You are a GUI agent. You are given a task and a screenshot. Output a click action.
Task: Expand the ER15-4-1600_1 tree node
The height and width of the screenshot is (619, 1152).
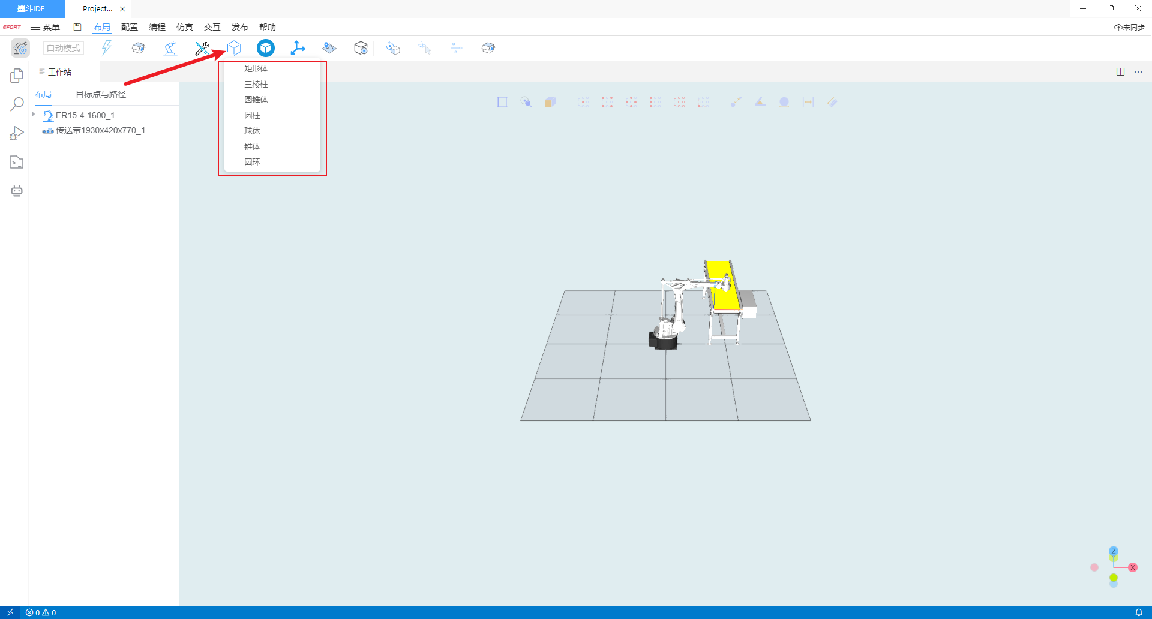(34, 115)
